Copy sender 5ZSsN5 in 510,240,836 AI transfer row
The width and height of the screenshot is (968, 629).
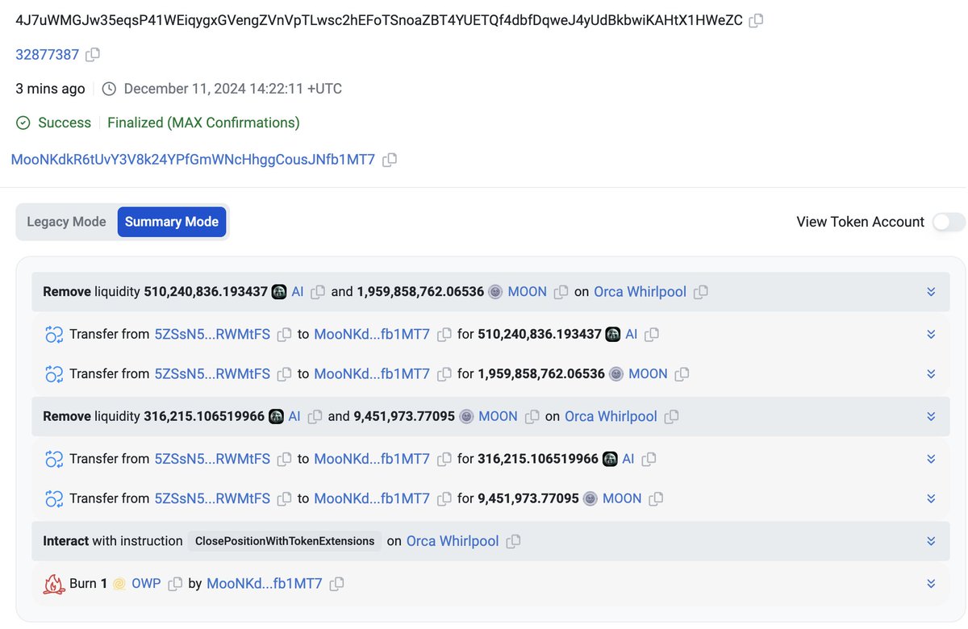284,334
